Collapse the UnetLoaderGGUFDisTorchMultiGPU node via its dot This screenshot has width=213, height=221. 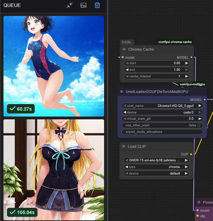coord(122,92)
